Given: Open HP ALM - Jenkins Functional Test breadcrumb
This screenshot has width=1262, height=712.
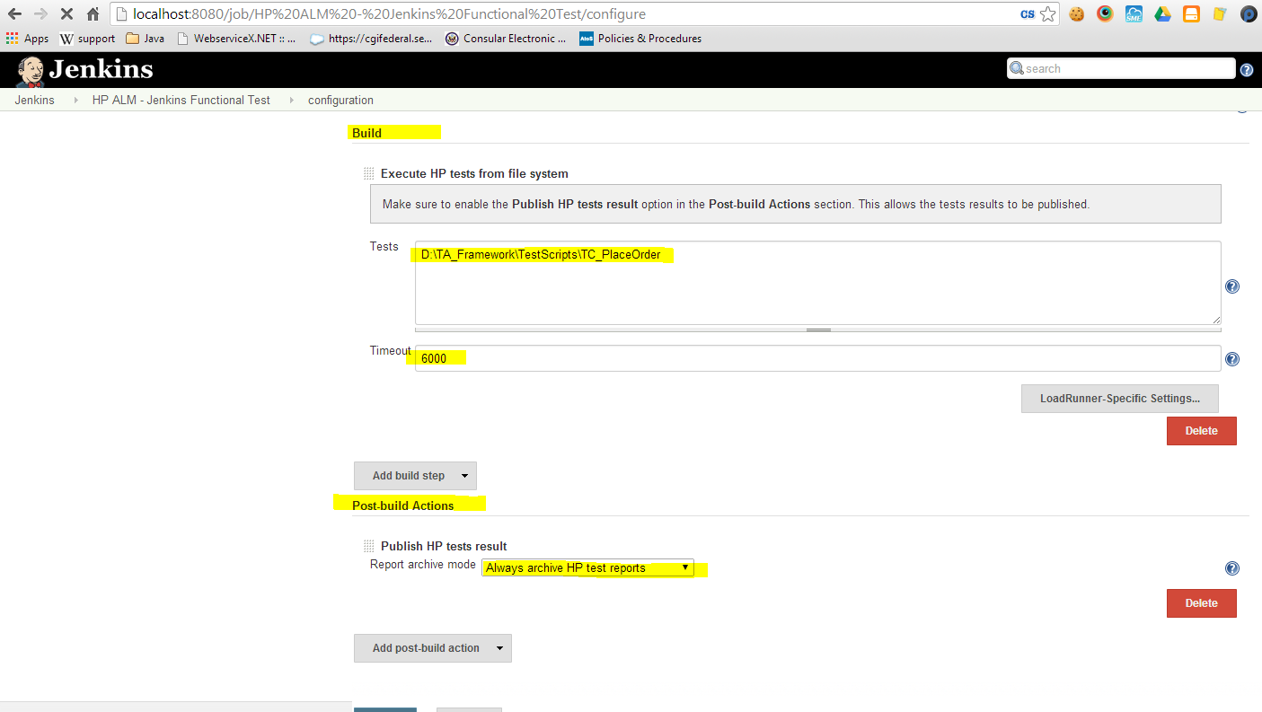Looking at the screenshot, I should tap(181, 101).
